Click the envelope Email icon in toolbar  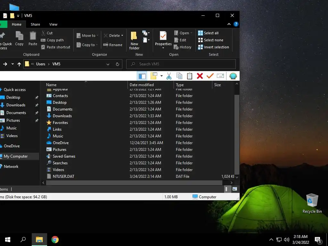[220, 76]
